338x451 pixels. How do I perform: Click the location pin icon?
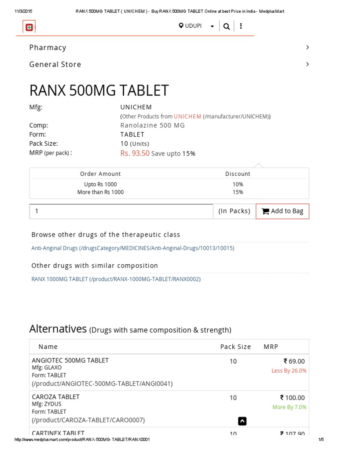[181, 26]
